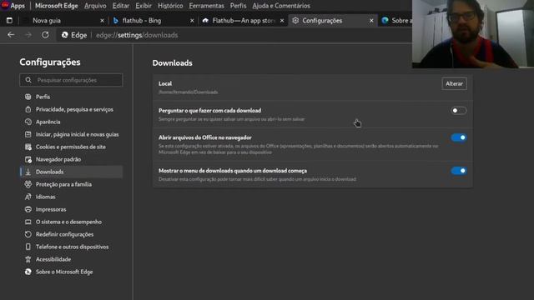Click the Idiomas icon
Image resolution: width=534 pixels, height=300 pixels.
pos(28,197)
